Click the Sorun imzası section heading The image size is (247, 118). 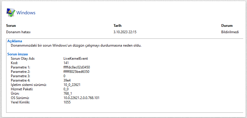tap(18, 54)
